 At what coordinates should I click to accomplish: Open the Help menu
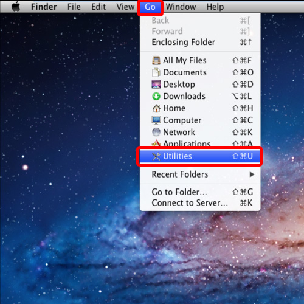click(x=215, y=7)
